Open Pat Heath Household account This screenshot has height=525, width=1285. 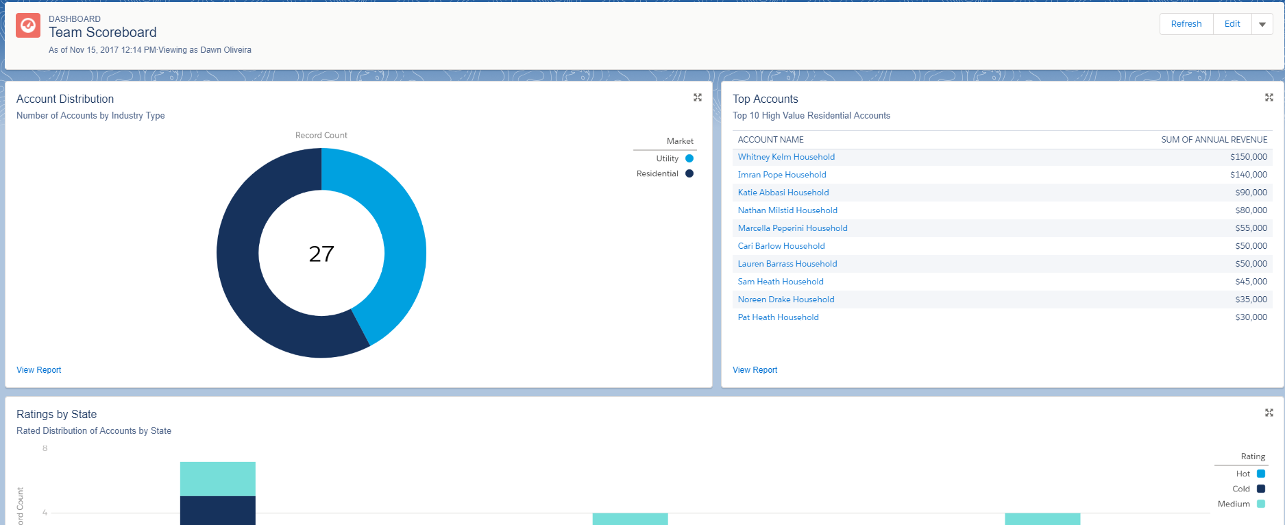[779, 317]
